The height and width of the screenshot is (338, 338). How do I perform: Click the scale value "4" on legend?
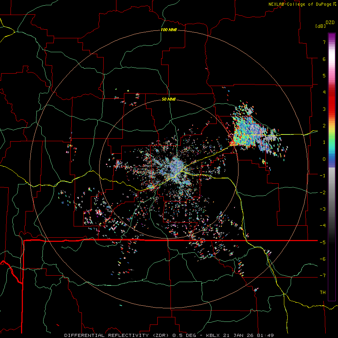point(324,92)
